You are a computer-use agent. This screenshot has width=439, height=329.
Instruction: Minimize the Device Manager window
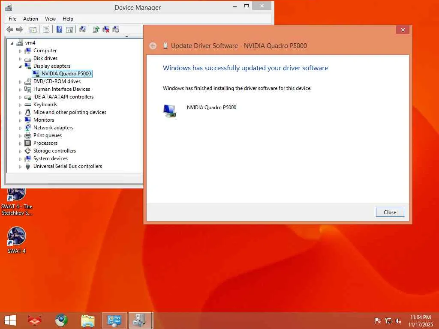(235, 6)
